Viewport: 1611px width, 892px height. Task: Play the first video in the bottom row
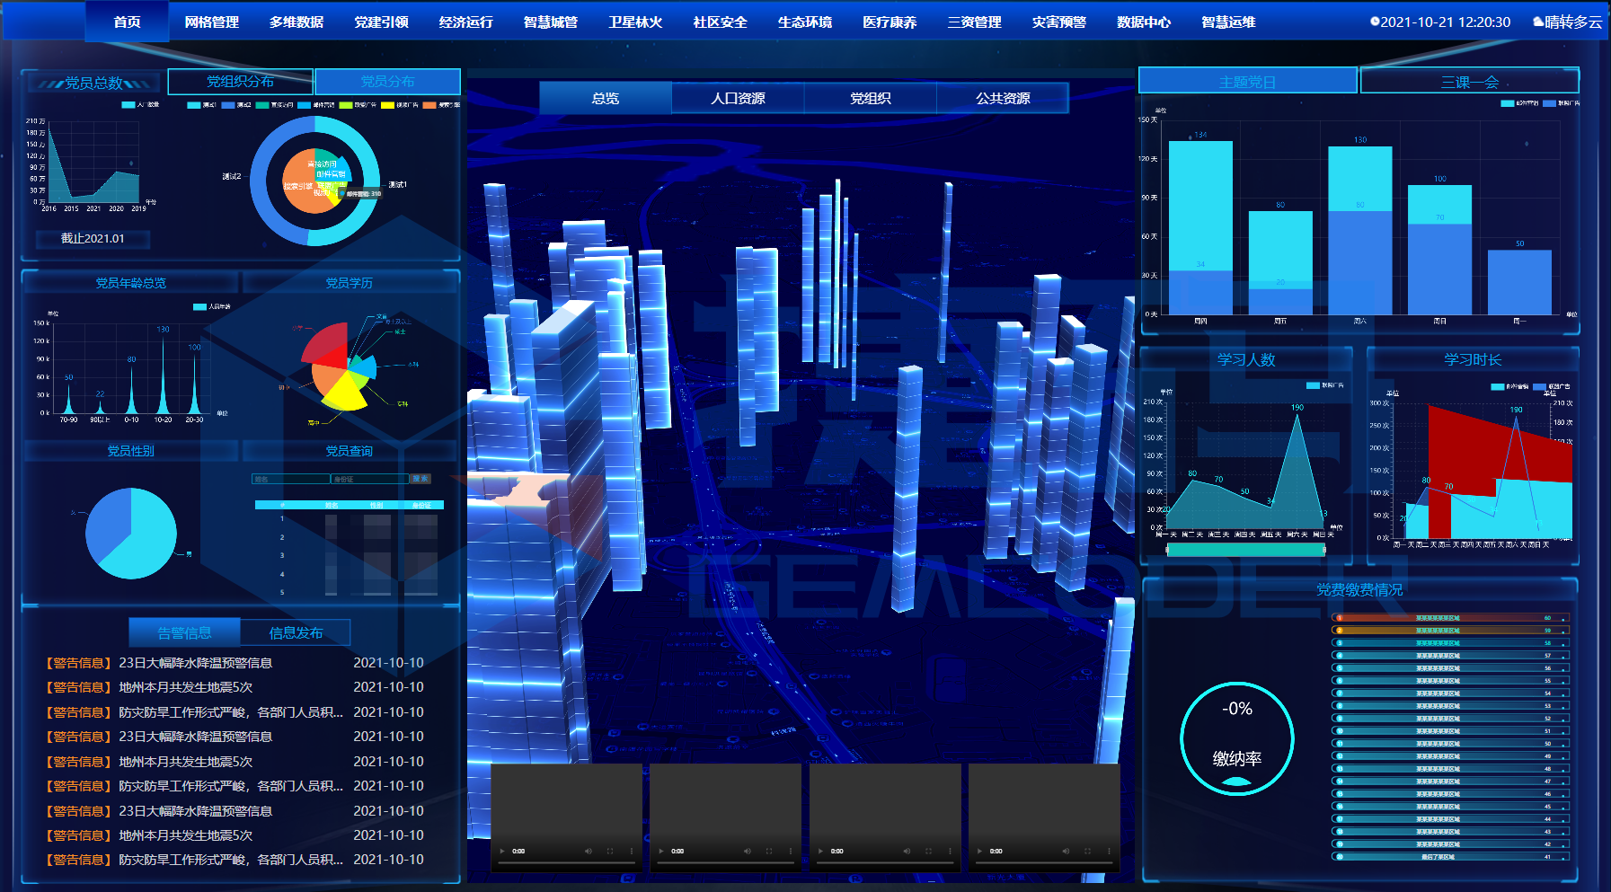[502, 851]
